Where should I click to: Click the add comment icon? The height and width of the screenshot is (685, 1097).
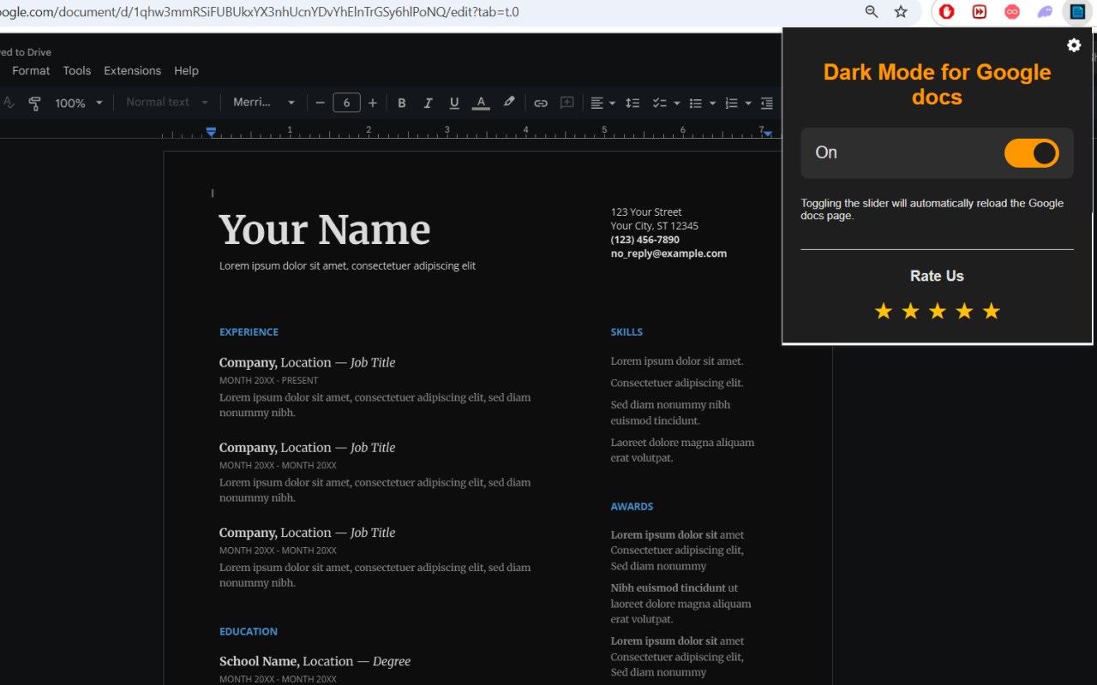(x=566, y=103)
